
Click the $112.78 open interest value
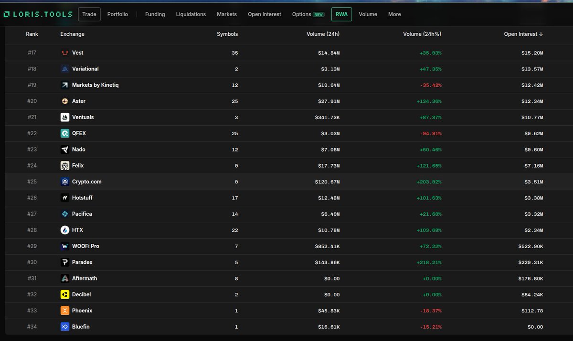tap(532, 311)
